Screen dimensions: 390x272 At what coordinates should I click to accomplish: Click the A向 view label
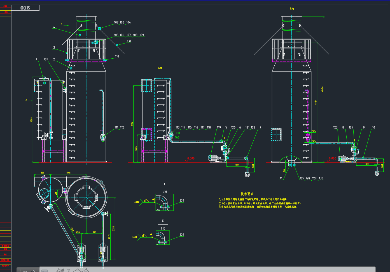[x=160, y=68]
